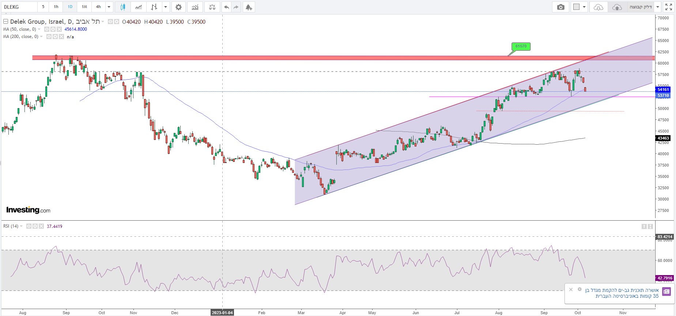Open settings for MA 50 indicator
Viewport: 676px width, 316px height.
pos(53,29)
